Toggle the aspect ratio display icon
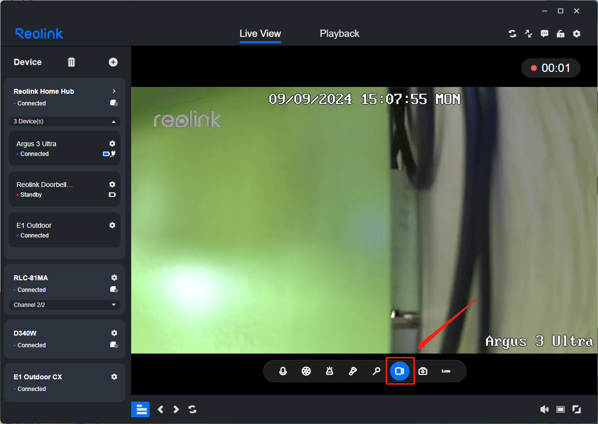598x424 pixels. [x=561, y=409]
